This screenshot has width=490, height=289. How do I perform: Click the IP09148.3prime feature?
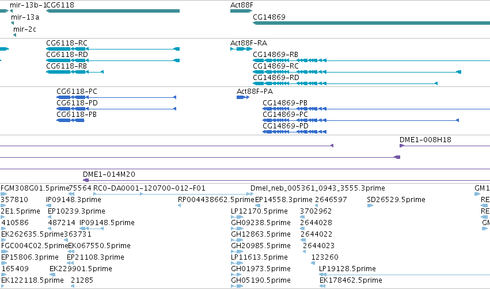point(49,206)
